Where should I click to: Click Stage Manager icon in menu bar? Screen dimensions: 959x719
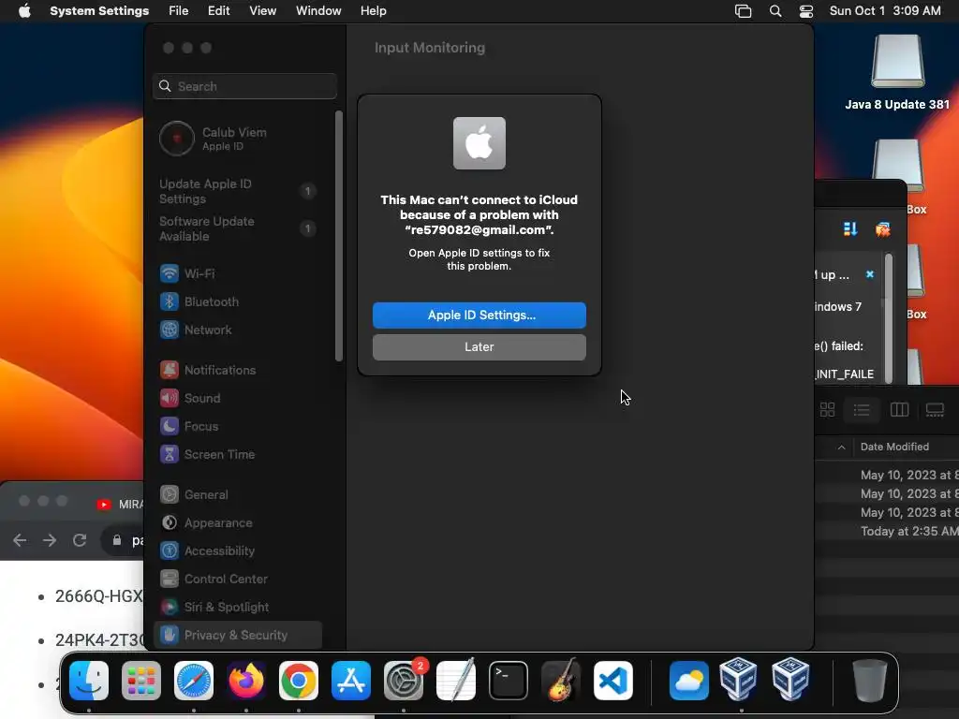[743, 11]
